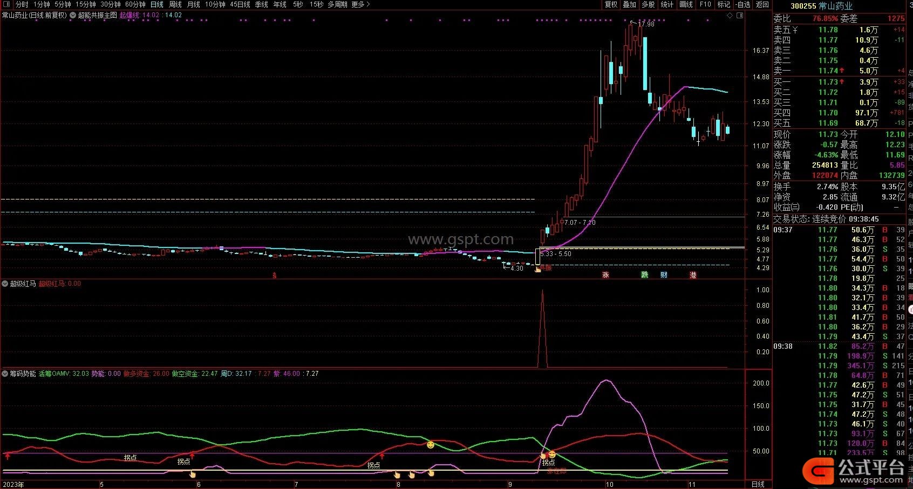
Task: Click the red arrow signal near month 8
Action: (382, 456)
